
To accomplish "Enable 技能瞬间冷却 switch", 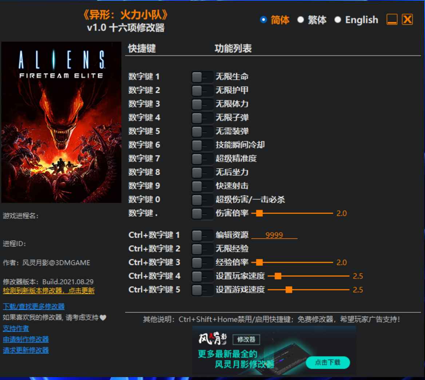I will [x=201, y=145].
